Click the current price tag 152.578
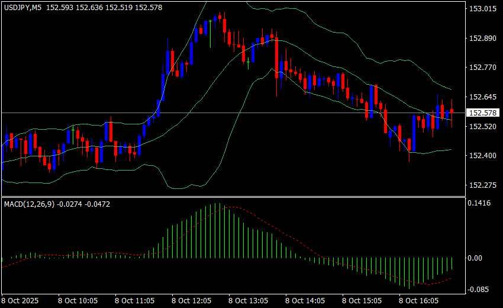 (x=482, y=113)
